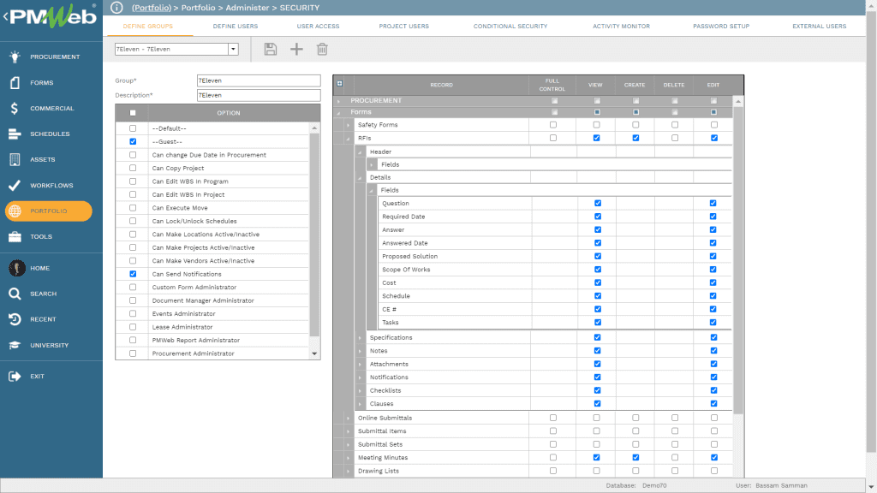Open Home user avatar in sidebar
The width and height of the screenshot is (877, 493).
coord(17,268)
